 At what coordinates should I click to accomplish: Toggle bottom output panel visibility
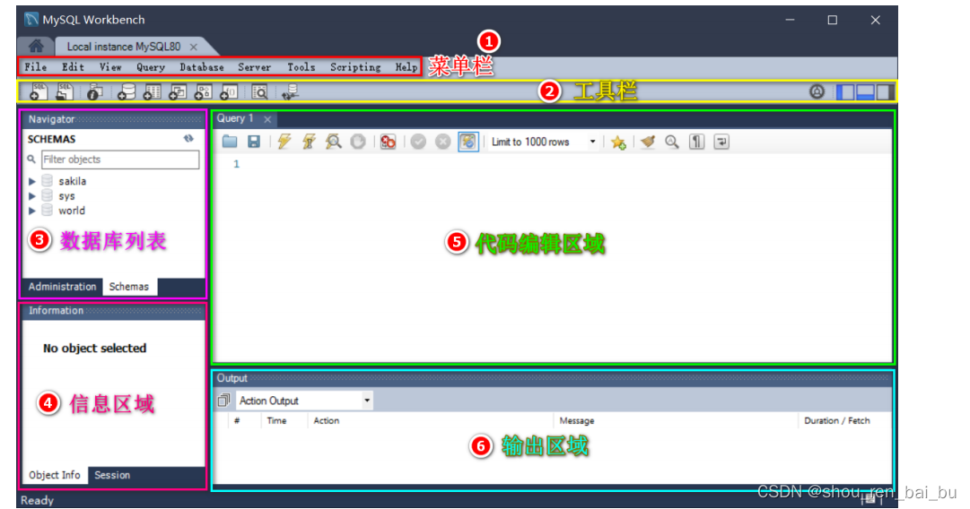point(865,92)
